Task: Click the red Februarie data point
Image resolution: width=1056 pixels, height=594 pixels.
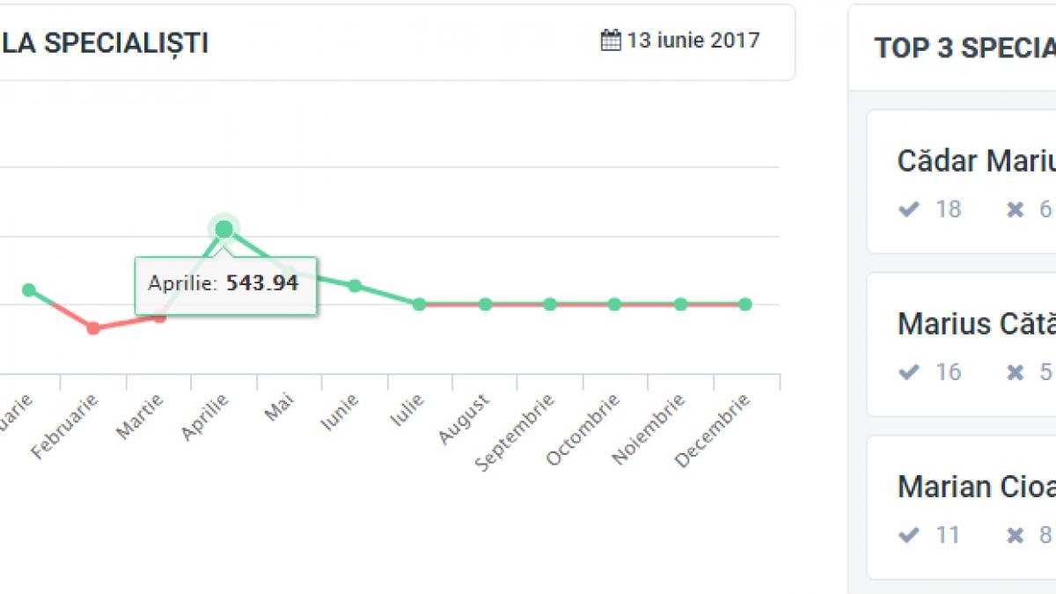Action: point(93,328)
